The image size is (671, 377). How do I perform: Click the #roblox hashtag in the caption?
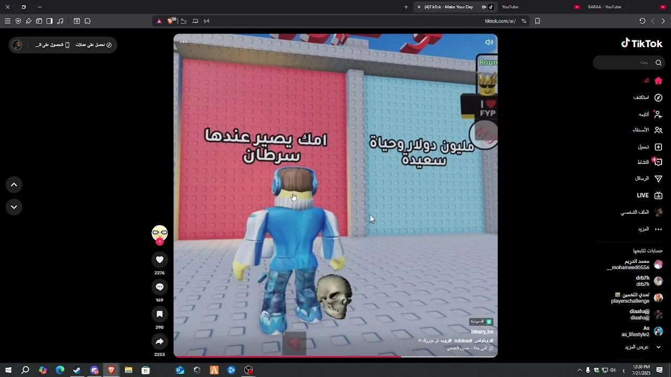[463, 340]
